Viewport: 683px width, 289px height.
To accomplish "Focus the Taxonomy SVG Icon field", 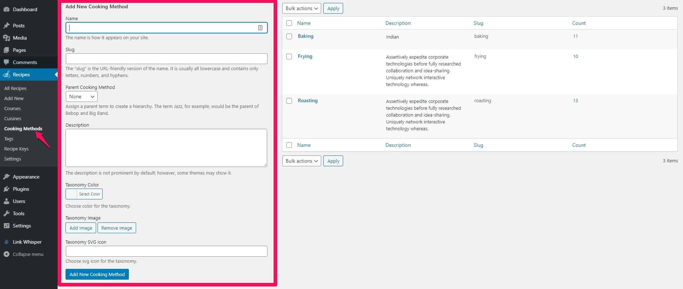I will [x=167, y=251].
